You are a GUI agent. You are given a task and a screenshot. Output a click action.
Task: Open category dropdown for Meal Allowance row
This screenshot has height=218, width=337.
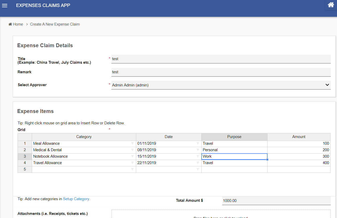point(132,143)
